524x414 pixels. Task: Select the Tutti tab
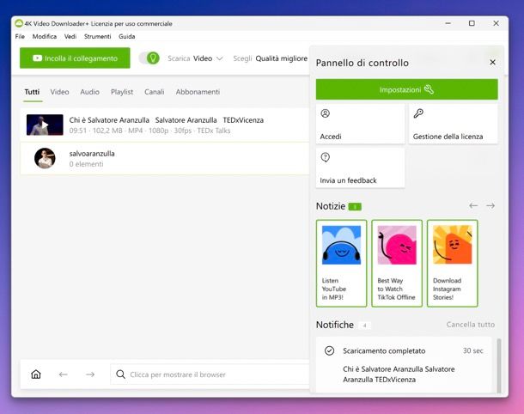[32, 92]
